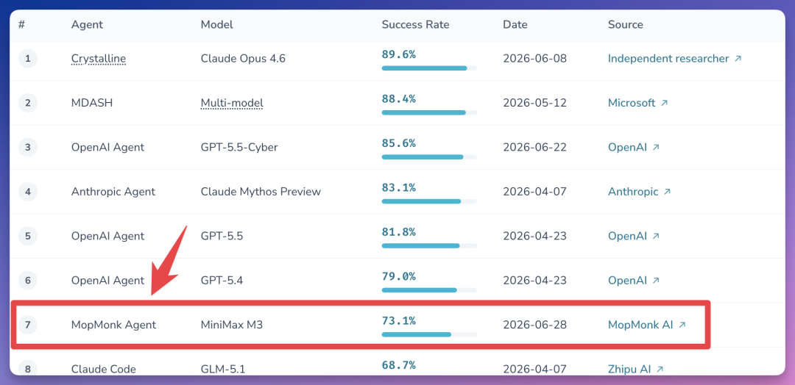
Task: Click rank badge number 4
Action: coord(27,192)
